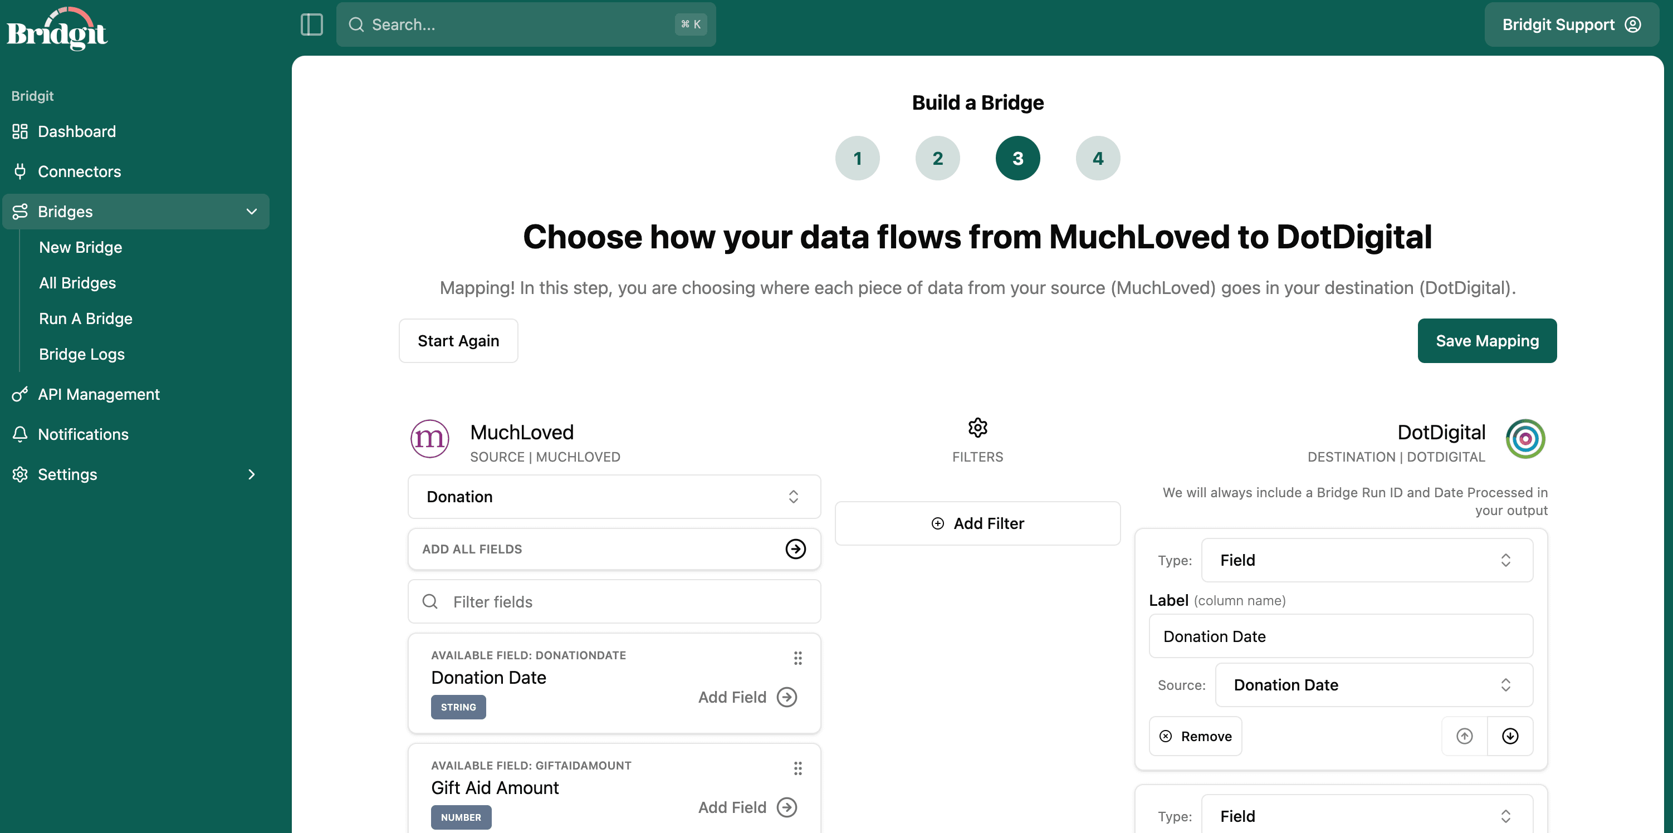Select the current step 3 circle
Screen dimensions: 1673x833
1018,158
